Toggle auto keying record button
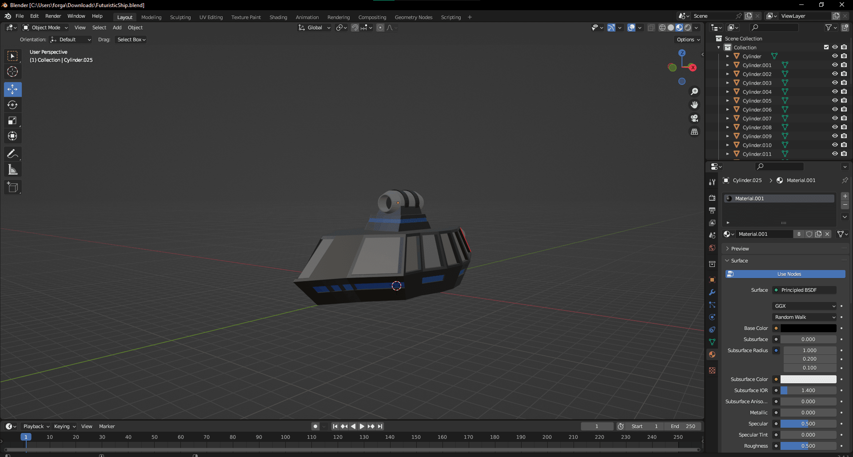Screen dimensions: 853x457 [x=315, y=426]
